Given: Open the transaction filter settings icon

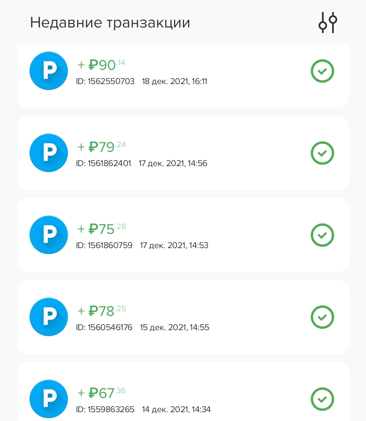Looking at the screenshot, I should (327, 23).
